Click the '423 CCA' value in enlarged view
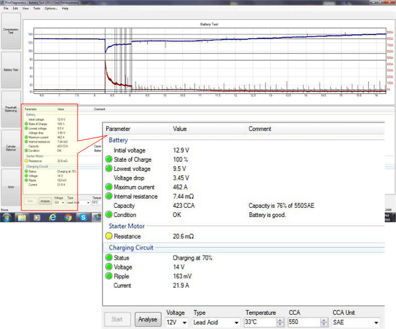396x329 pixels. click(183, 205)
